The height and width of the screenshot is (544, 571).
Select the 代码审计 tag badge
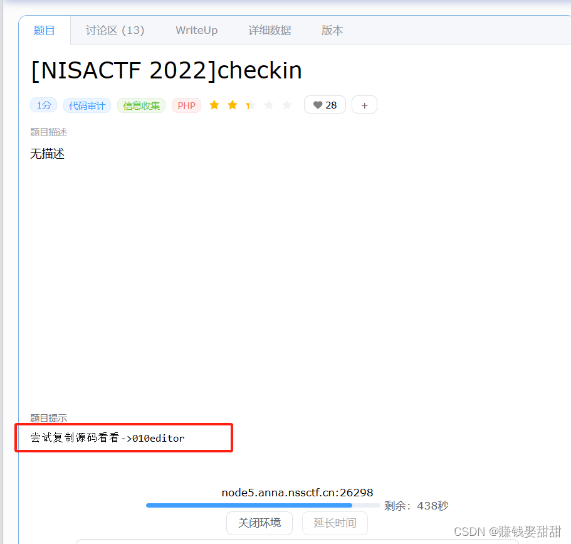(87, 105)
